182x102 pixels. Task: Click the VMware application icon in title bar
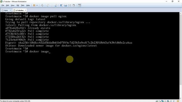tap(1, 1)
